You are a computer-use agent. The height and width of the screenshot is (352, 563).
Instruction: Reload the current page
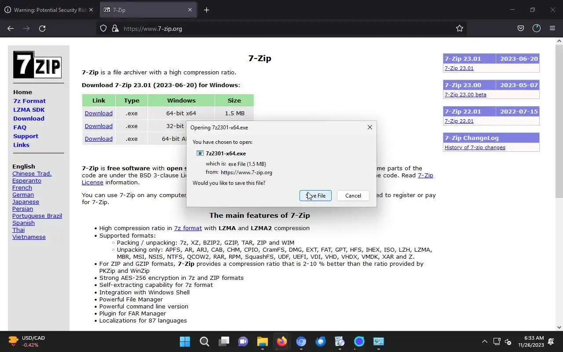coord(42,29)
